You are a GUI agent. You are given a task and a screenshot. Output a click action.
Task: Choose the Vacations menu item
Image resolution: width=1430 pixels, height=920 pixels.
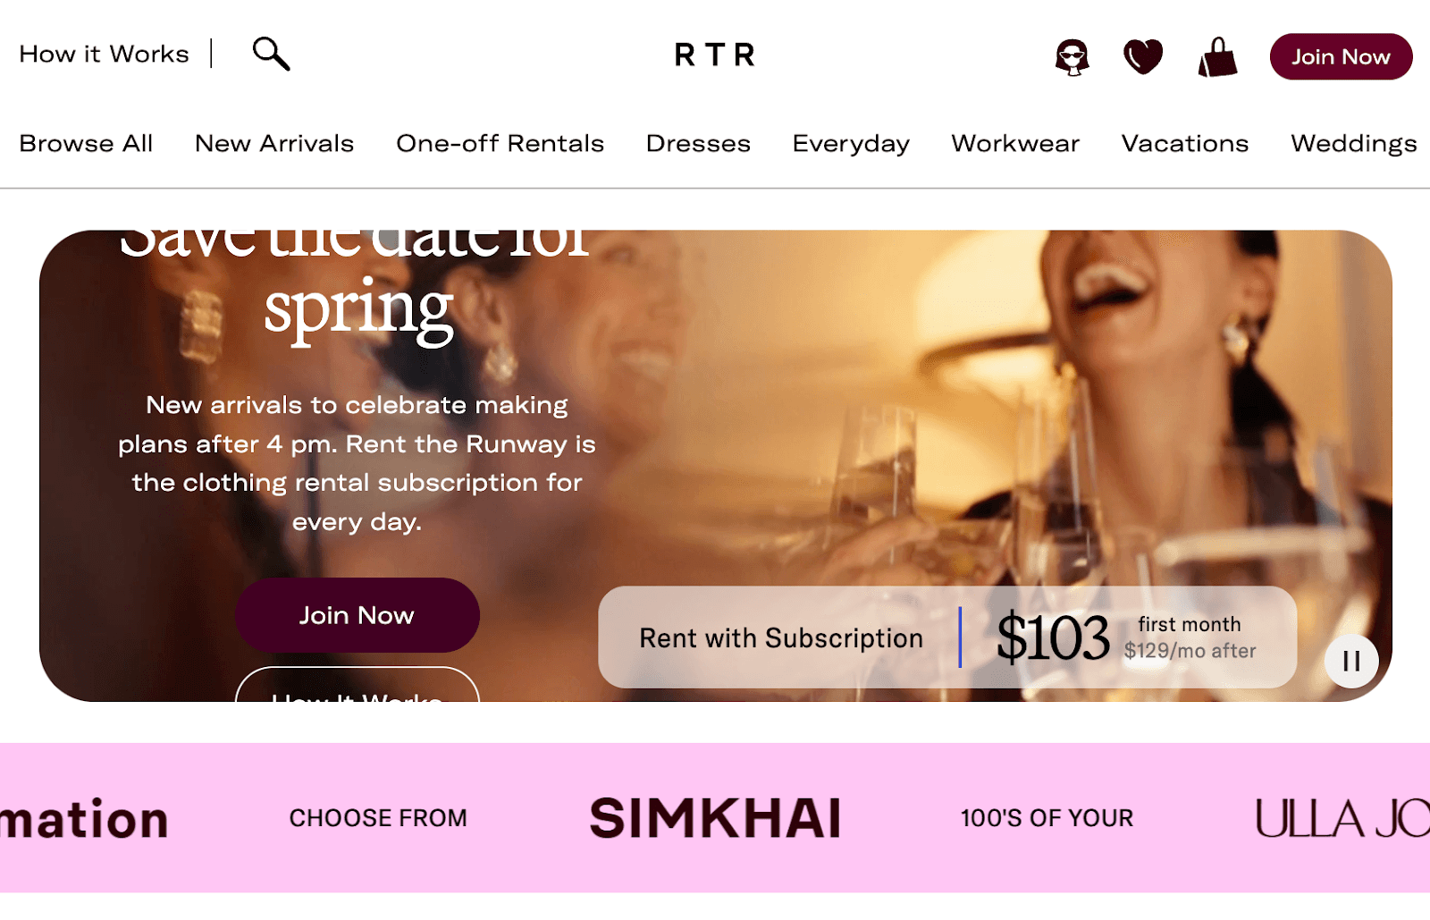point(1185,143)
